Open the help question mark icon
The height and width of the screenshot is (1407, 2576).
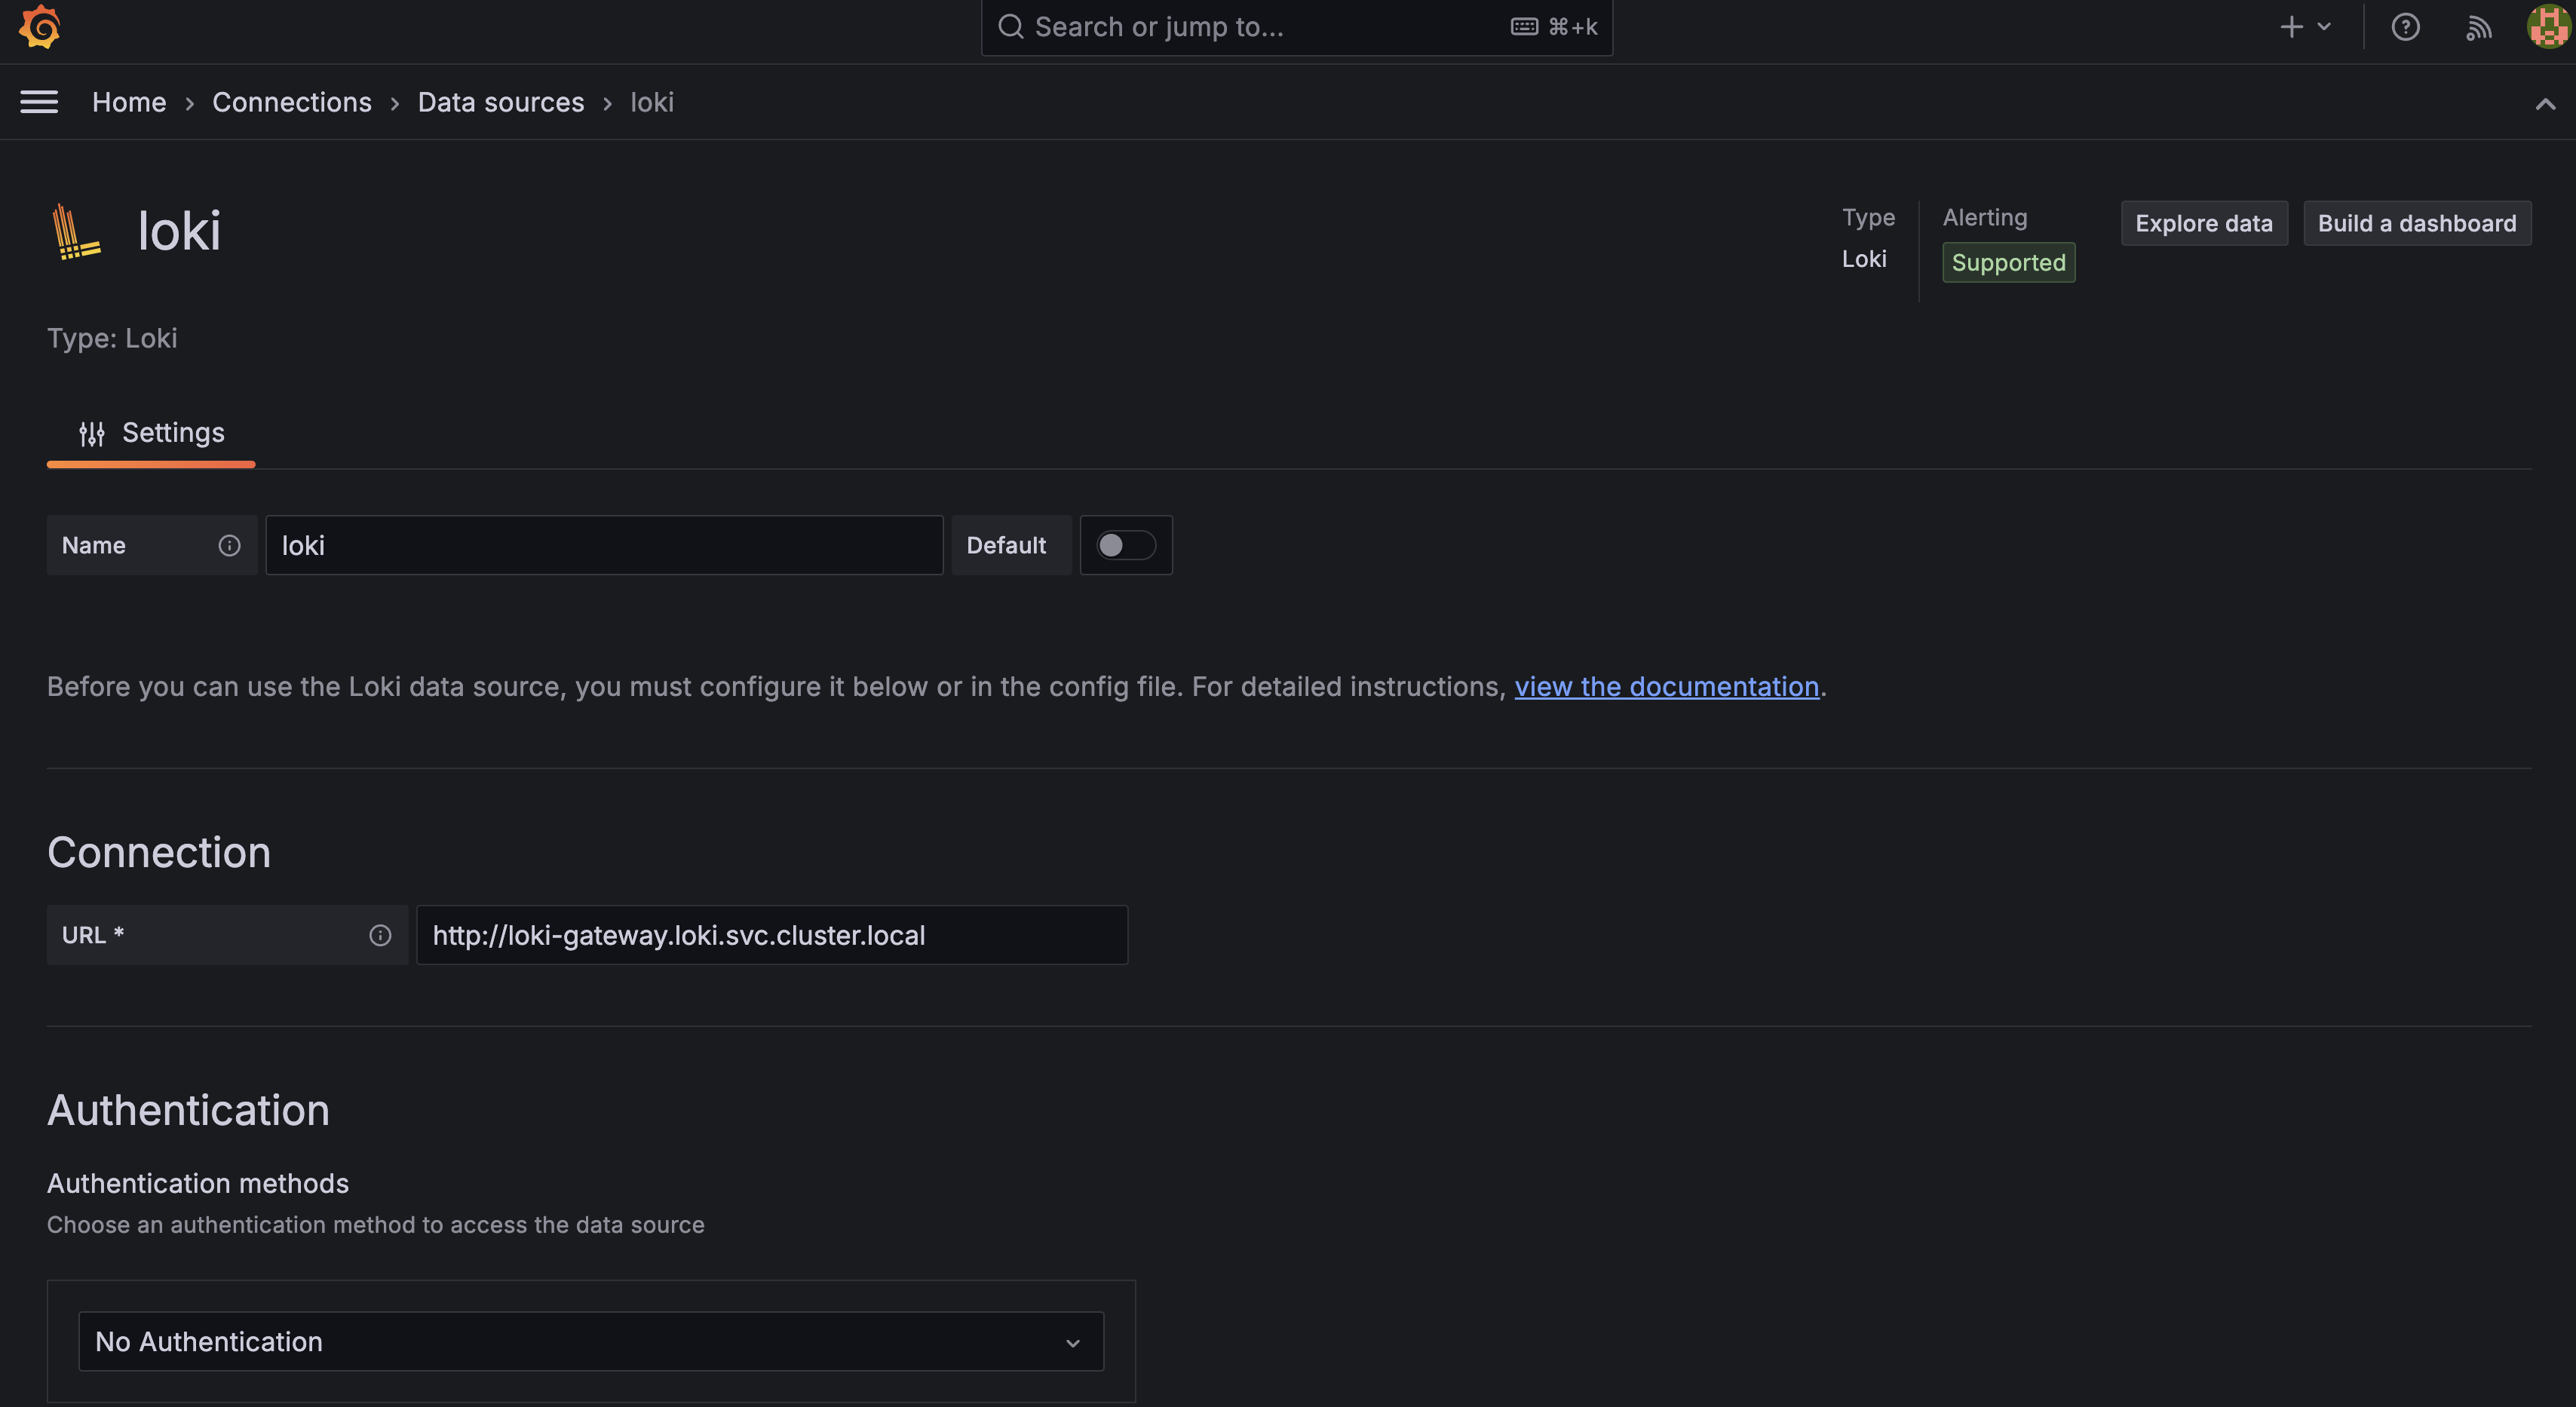pyautogui.click(x=2405, y=27)
